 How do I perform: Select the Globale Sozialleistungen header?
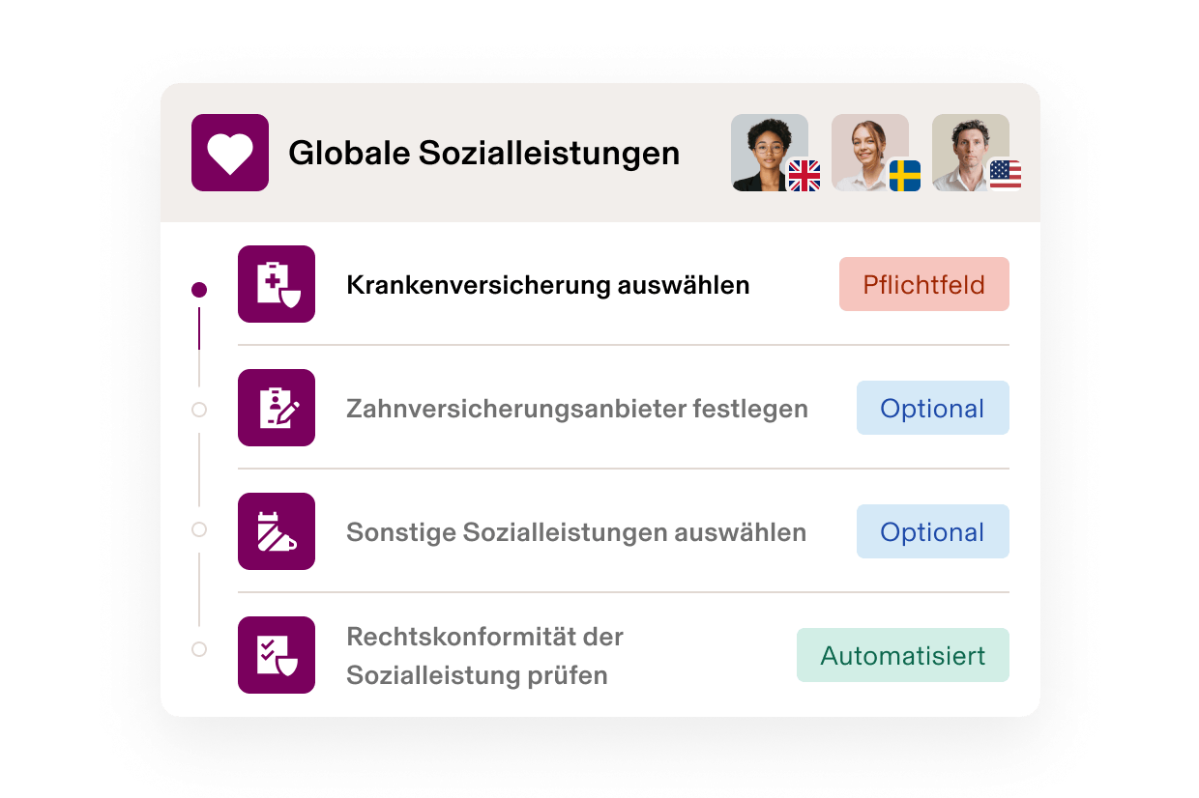(x=483, y=152)
